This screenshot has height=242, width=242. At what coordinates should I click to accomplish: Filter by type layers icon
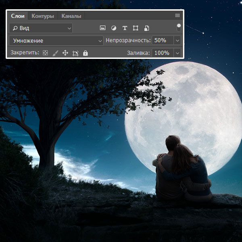click(125, 28)
